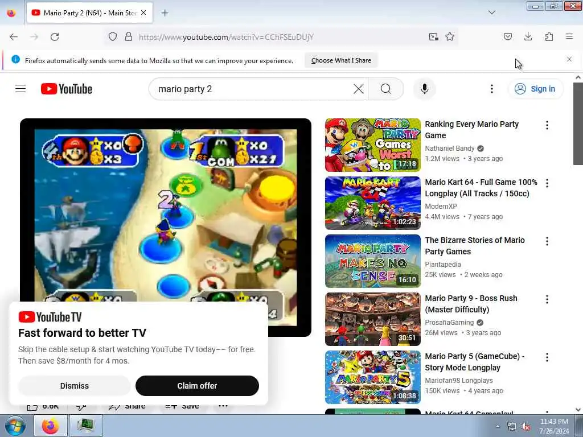The image size is (583, 437).
Task: Start voice search with the microphone
Action: (424, 89)
